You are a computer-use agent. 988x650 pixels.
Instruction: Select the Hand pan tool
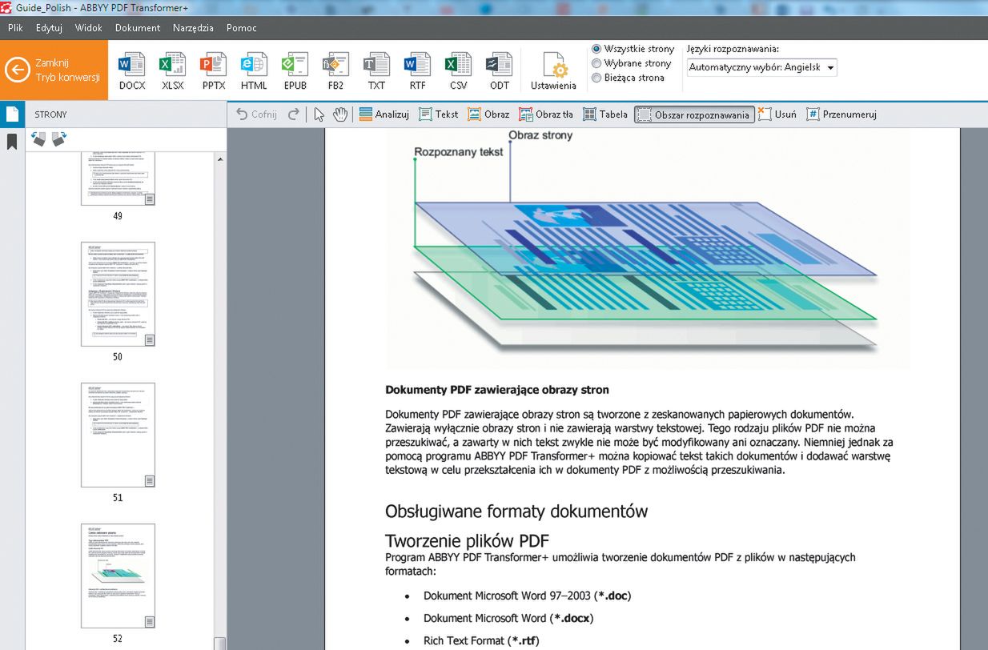pos(339,114)
